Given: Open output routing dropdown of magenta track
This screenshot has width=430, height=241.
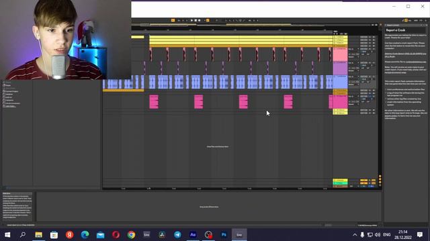Looking at the screenshot, I should click(x=353, y=104).
